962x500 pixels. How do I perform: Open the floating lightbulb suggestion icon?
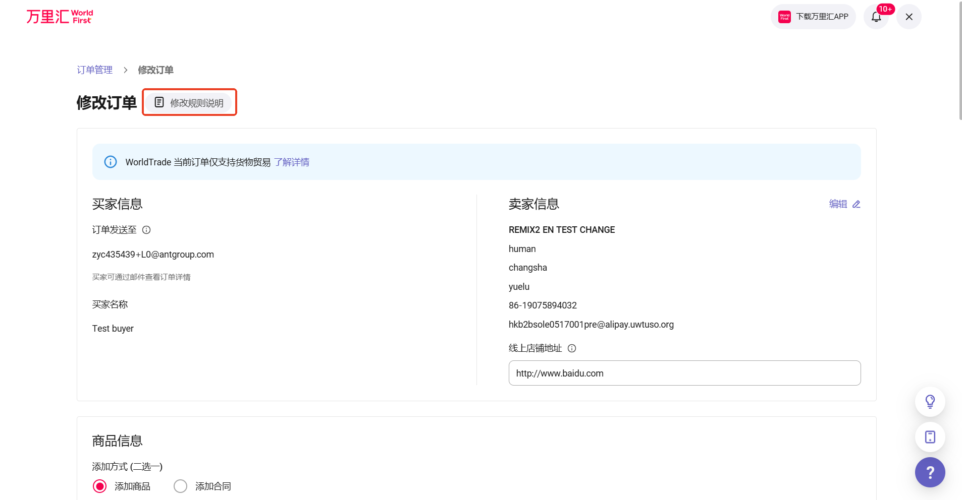point(930,402)
